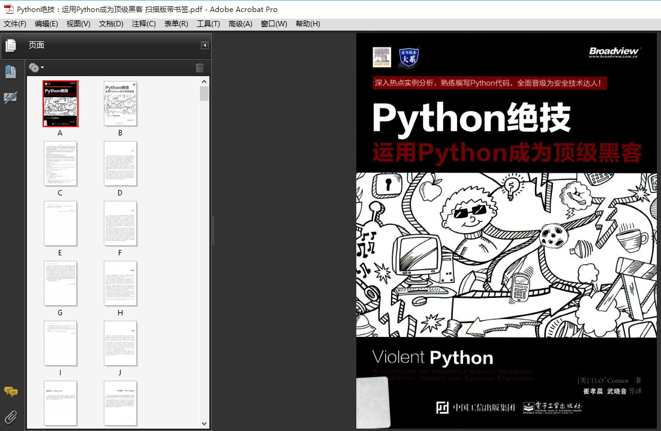Click the navigation pane splitter handle
The image size is (661, 431).
(x=214, y=230)
